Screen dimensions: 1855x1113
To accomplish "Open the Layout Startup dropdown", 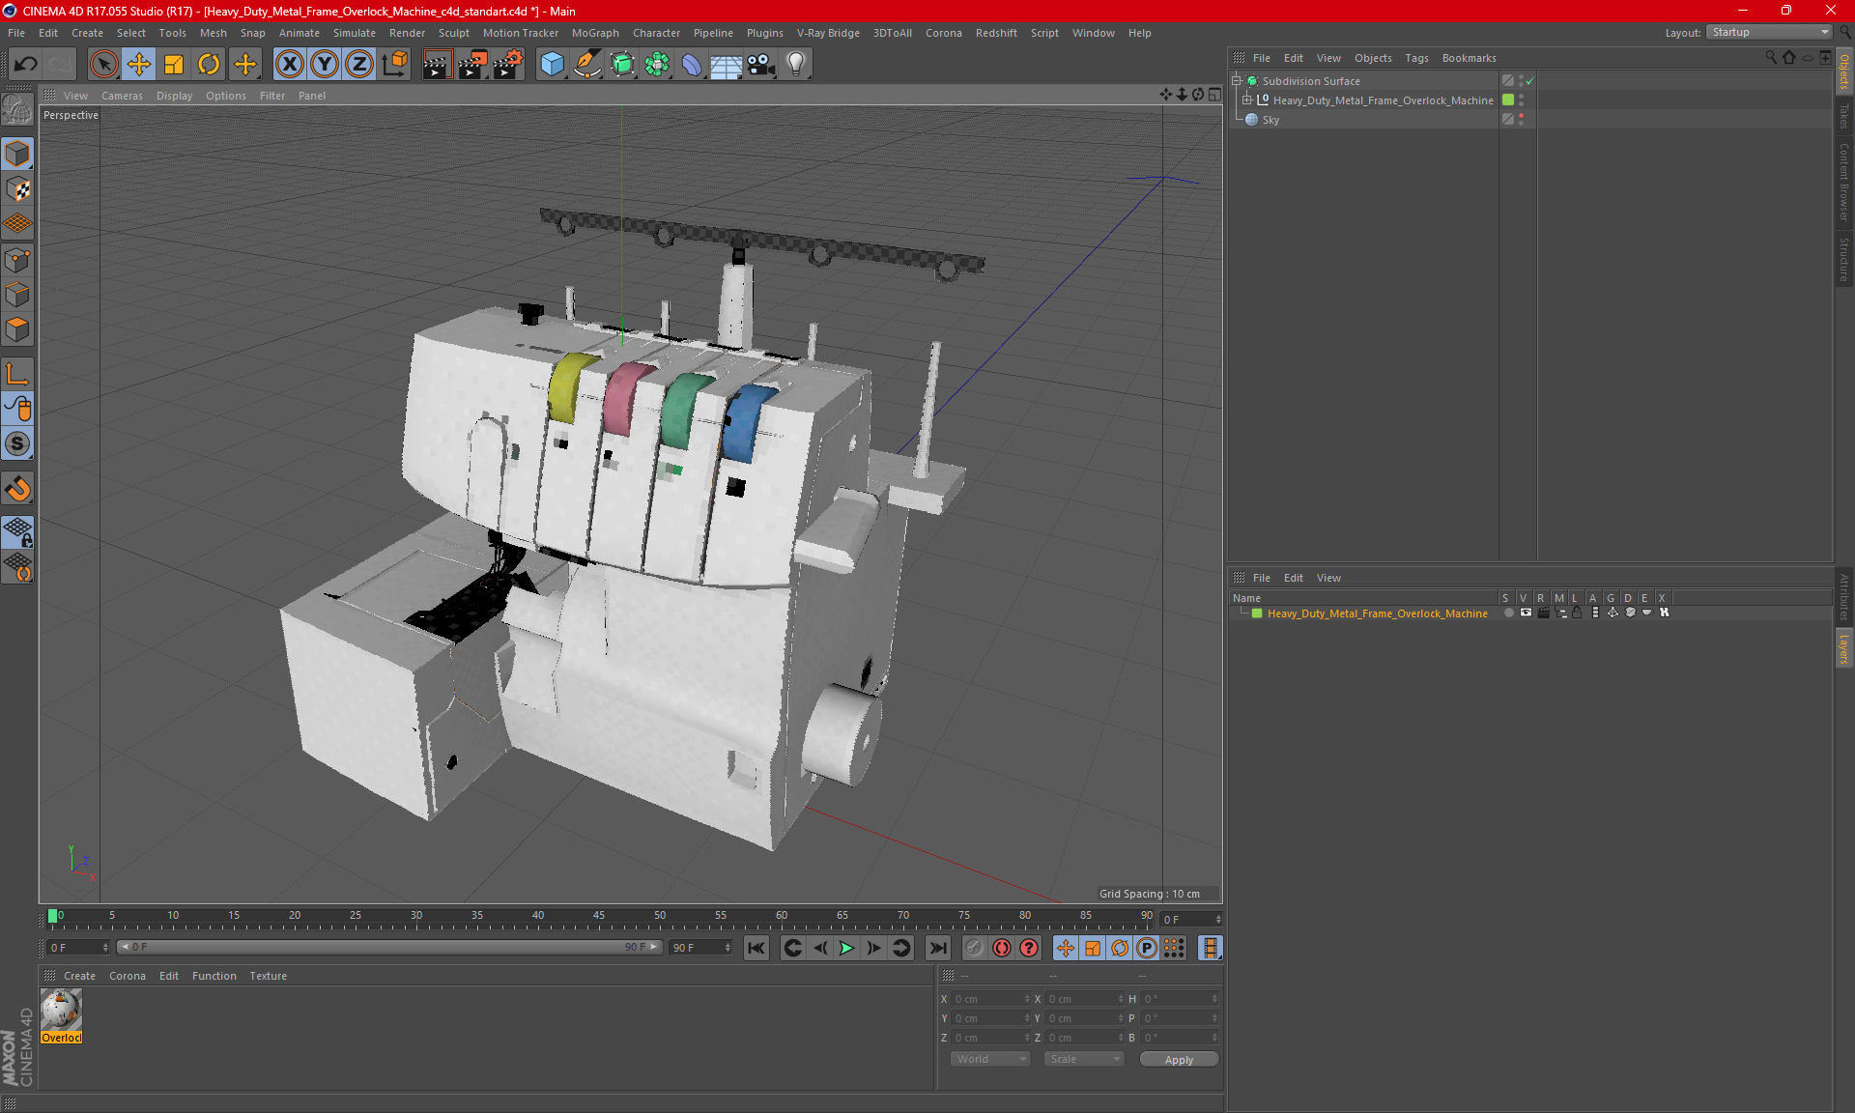I will coord(1769,32).
